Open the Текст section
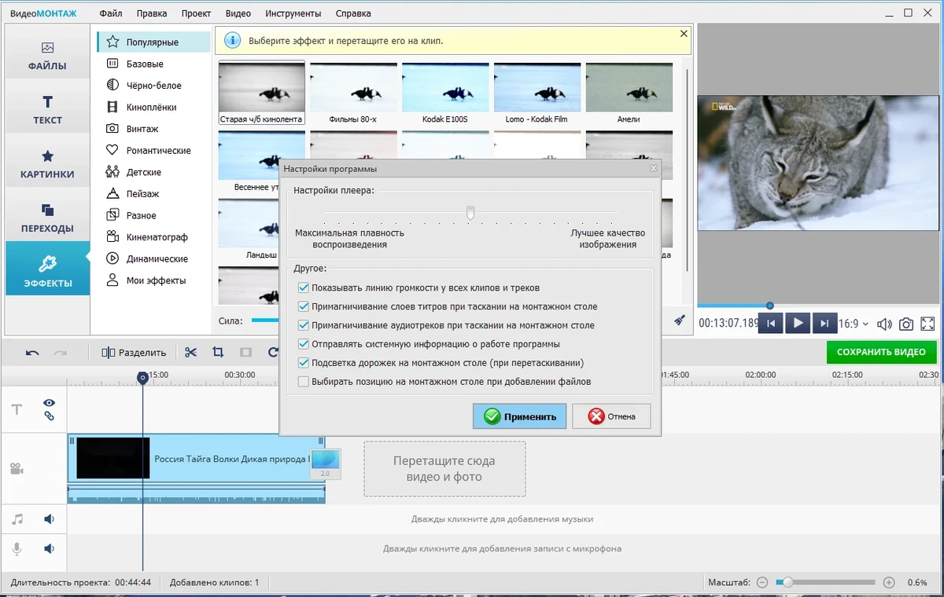 (48, 110)
